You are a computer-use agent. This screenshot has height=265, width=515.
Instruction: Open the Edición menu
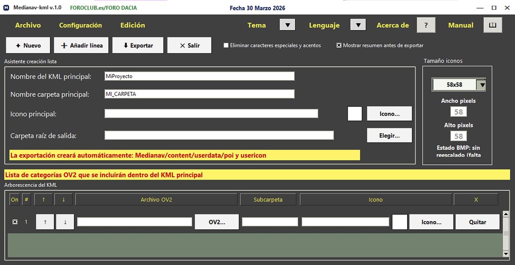pos(133,25)
